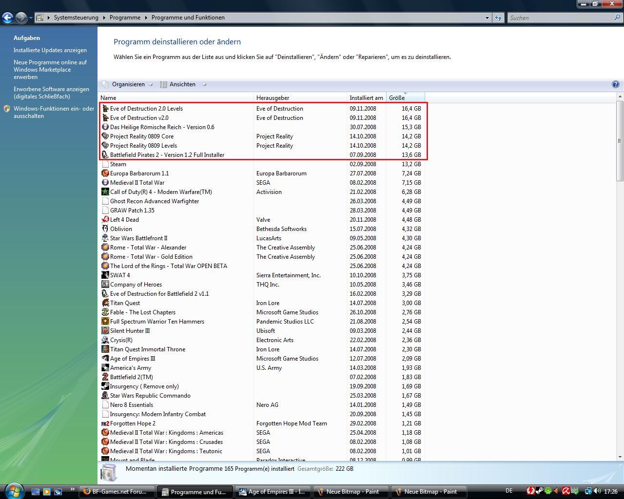Click the Crysis(R) program icon

[x=105, y=340]
